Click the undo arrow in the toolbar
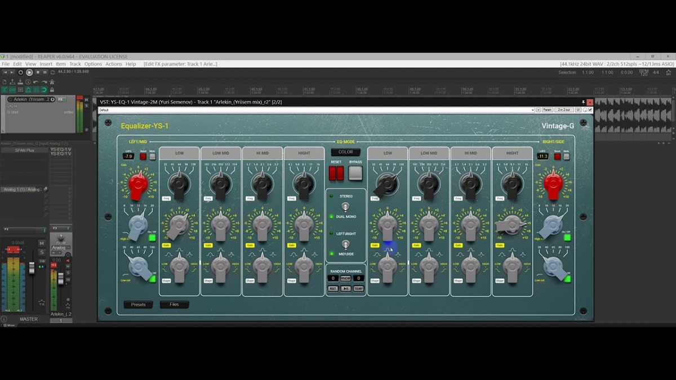 pyautogui.click(x=36, y=82)
